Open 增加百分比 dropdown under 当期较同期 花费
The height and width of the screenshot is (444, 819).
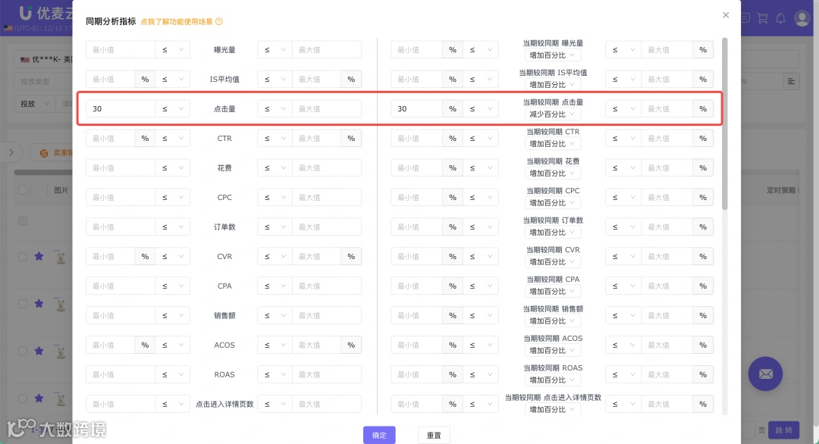551,174
